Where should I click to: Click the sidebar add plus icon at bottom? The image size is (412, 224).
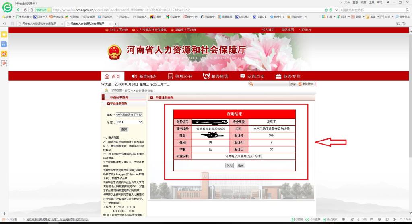point(4,214)
